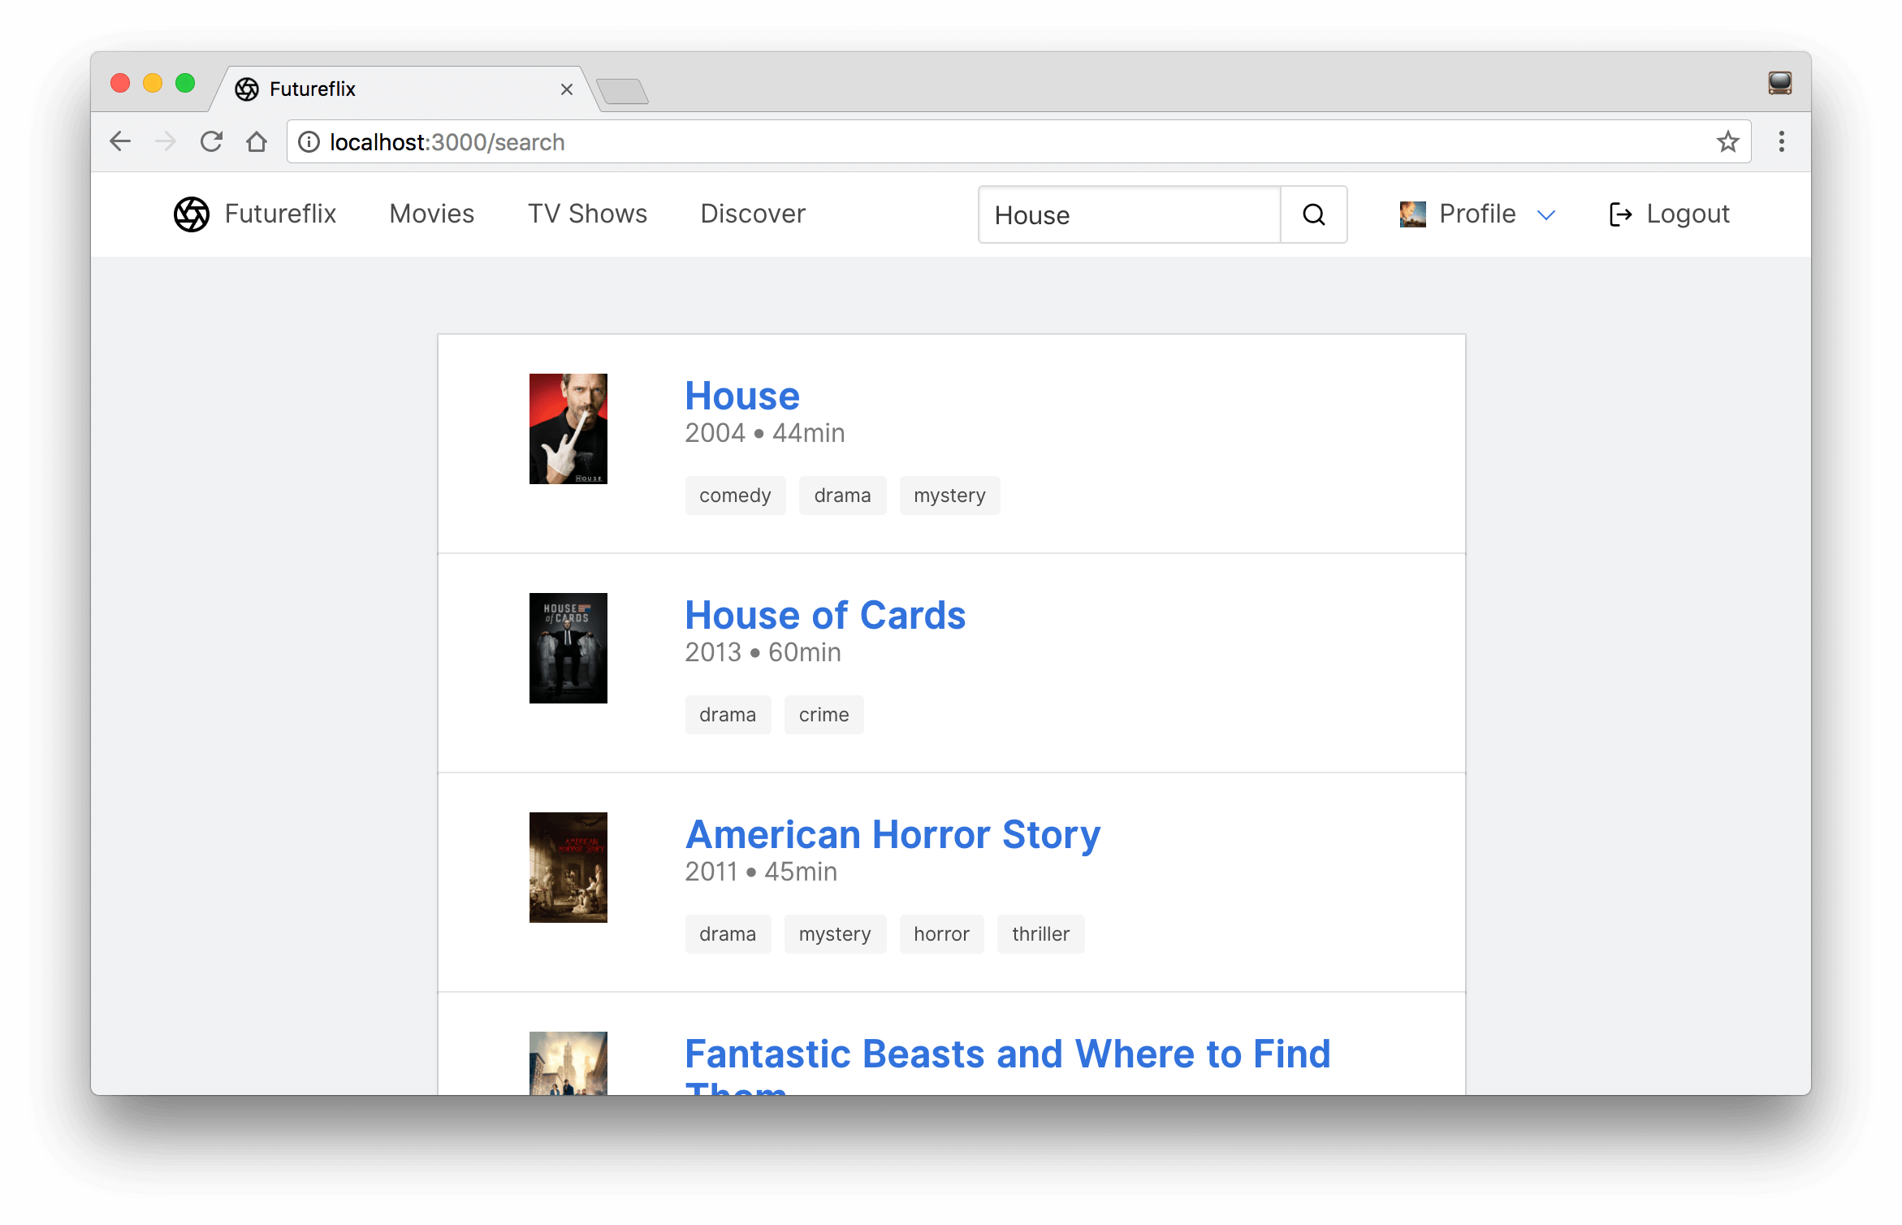Screen dimensions: 1902x1225
Task: Select the drama tag under House
Action: click(x=842, y=496)
